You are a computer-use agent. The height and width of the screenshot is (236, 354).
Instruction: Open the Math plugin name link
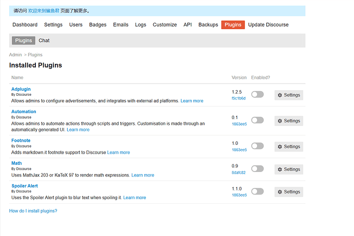point(16,163)
